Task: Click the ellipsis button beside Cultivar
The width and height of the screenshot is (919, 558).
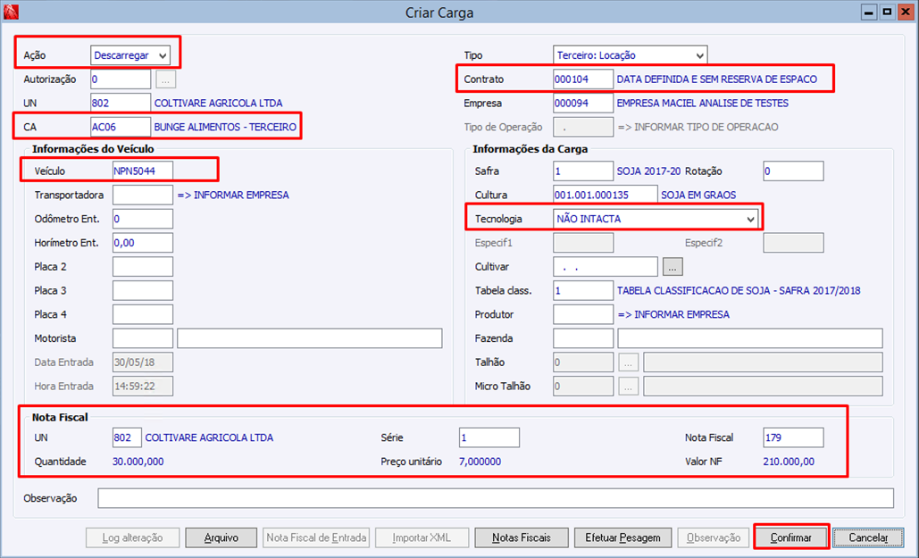Action: (x=673, y=267)
